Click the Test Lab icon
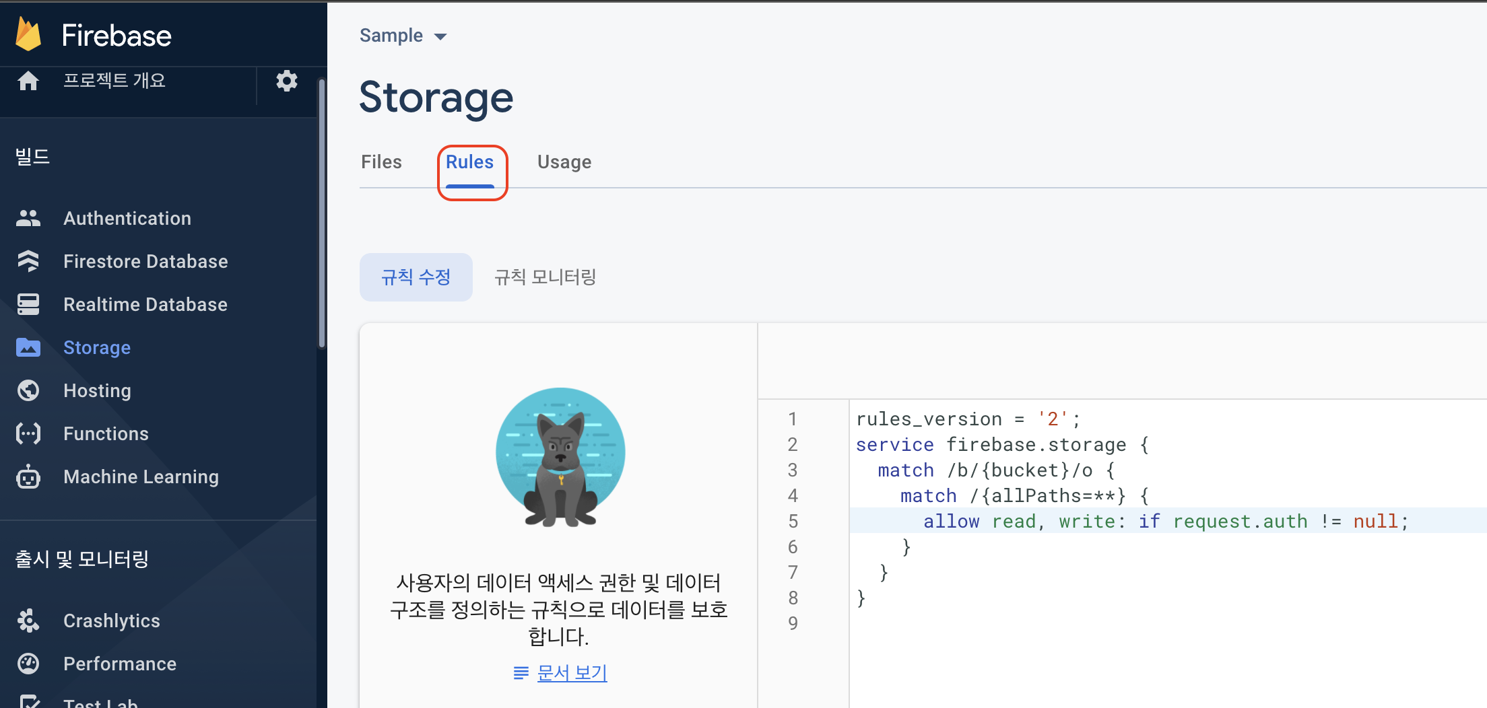 tap(28, 701)
